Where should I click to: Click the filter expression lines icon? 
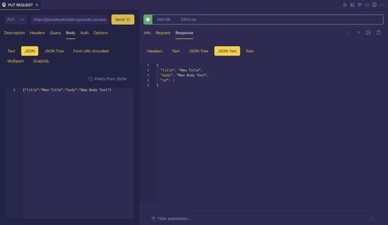pos(153,218)
